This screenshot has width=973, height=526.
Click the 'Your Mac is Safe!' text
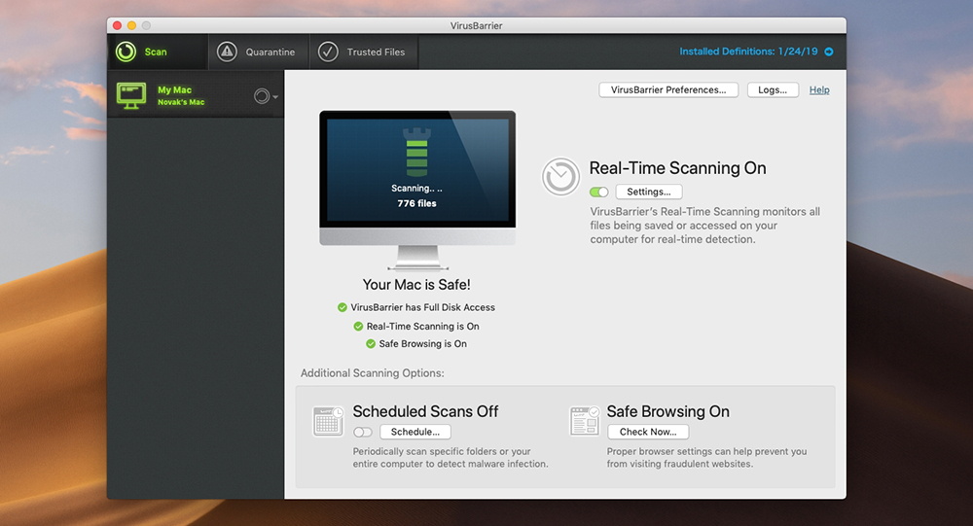(416, 285)
